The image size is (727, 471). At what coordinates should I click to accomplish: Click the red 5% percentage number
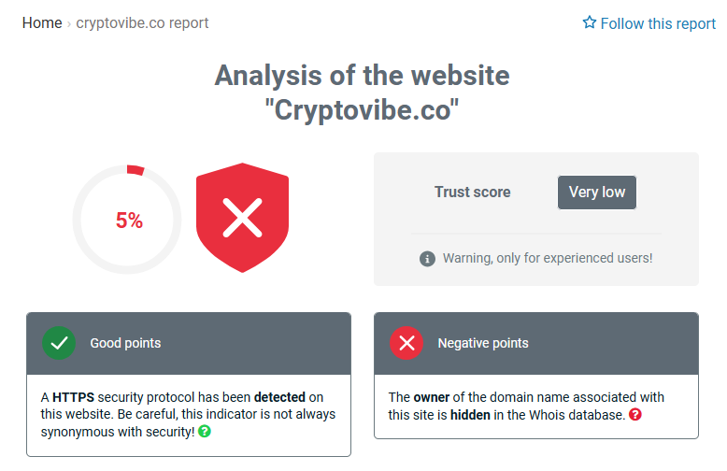point(129,221)
